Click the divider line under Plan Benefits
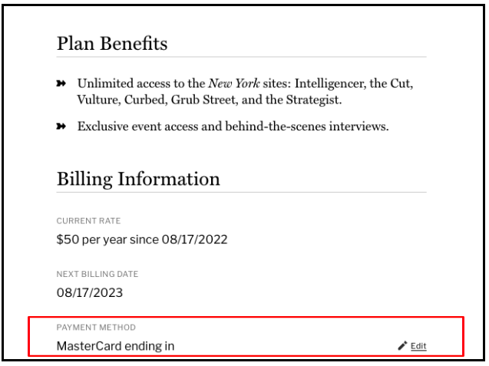Screen dimensions: 489x366 coord(241,57)
